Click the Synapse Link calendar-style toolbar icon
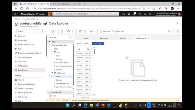 pos(80,31)
